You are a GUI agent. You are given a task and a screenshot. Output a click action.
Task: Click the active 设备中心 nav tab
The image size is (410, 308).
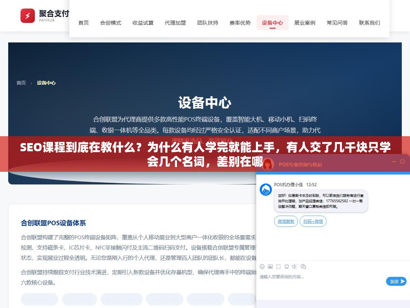pyautogui.click(x=273, y=23)
